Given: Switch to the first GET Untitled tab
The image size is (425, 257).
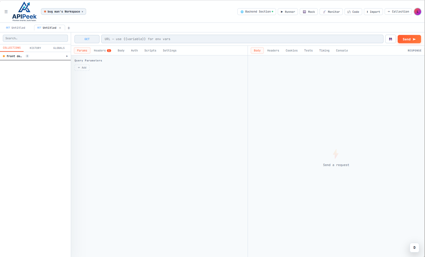Looking at the screenshot, I should 16,28.
